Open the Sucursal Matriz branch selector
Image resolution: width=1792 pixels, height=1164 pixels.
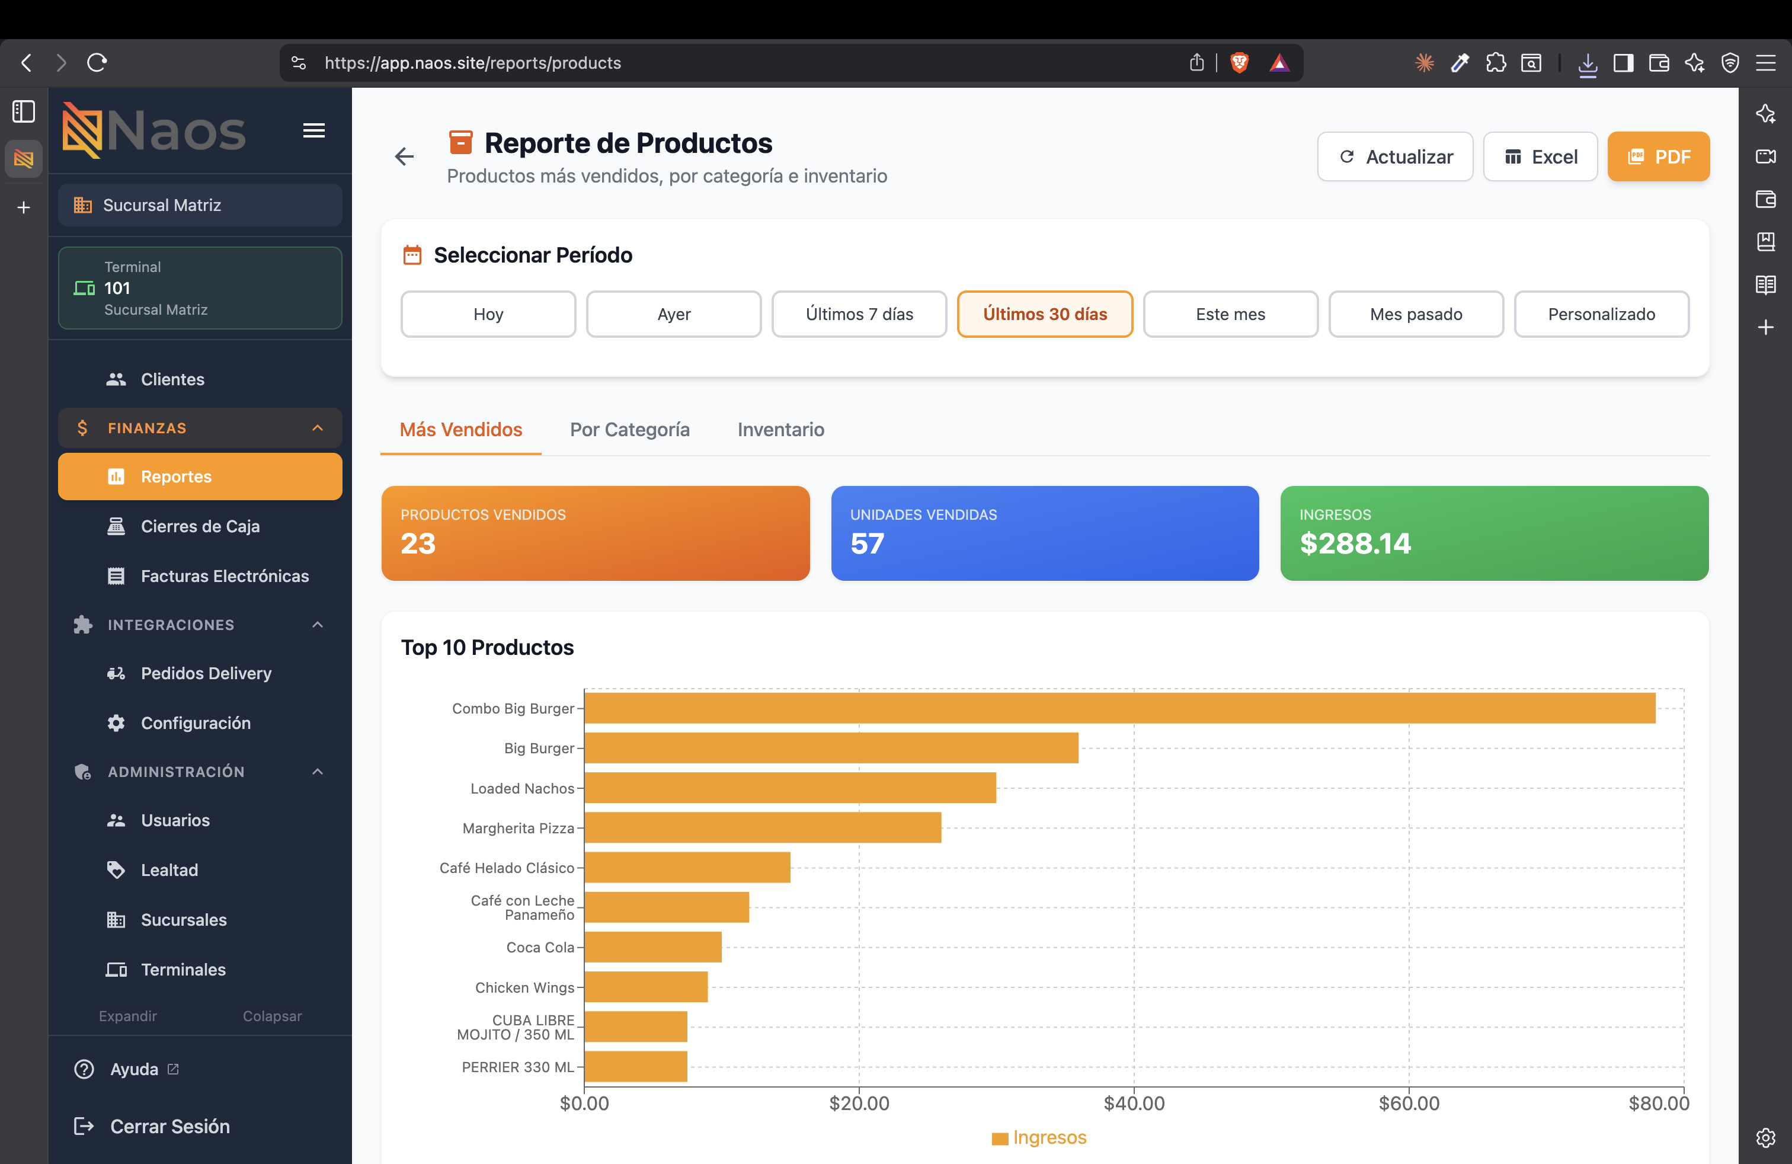(x=200, y=205)
